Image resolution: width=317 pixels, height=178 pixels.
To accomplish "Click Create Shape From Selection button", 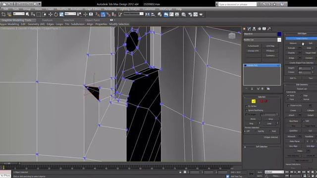I will [x=301, y=63].
